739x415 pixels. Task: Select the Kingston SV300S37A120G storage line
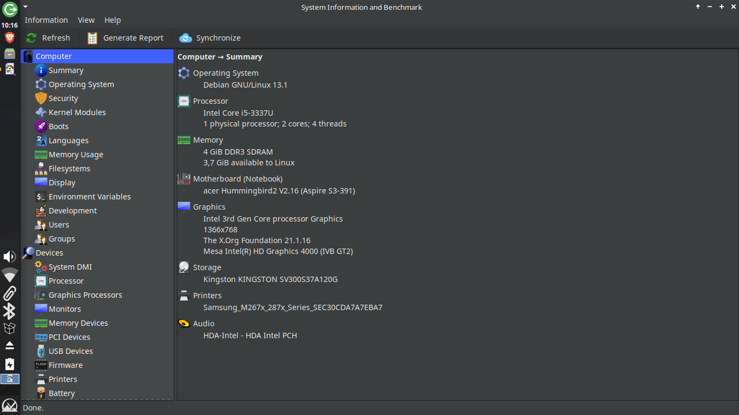coord(270,280)
